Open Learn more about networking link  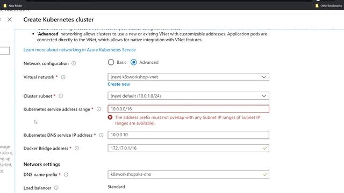(x=80, y=50)
